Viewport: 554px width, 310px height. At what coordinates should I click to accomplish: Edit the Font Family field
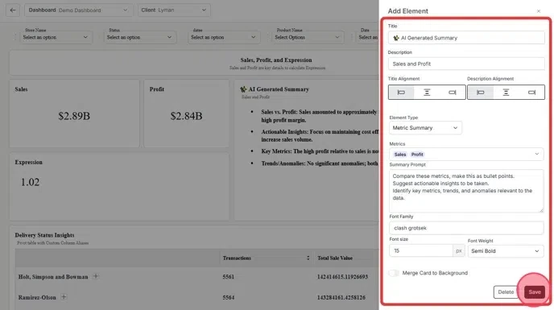(466, 228)
